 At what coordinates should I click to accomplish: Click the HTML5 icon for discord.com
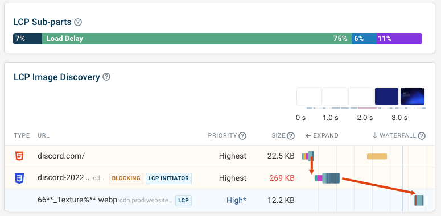19,156
